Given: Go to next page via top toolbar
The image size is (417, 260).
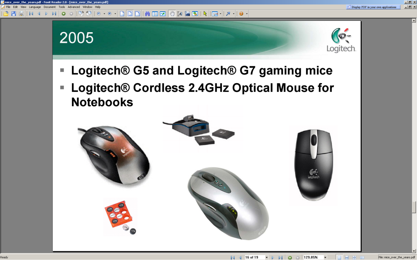Looking at the screenshot, I should 46,14.
